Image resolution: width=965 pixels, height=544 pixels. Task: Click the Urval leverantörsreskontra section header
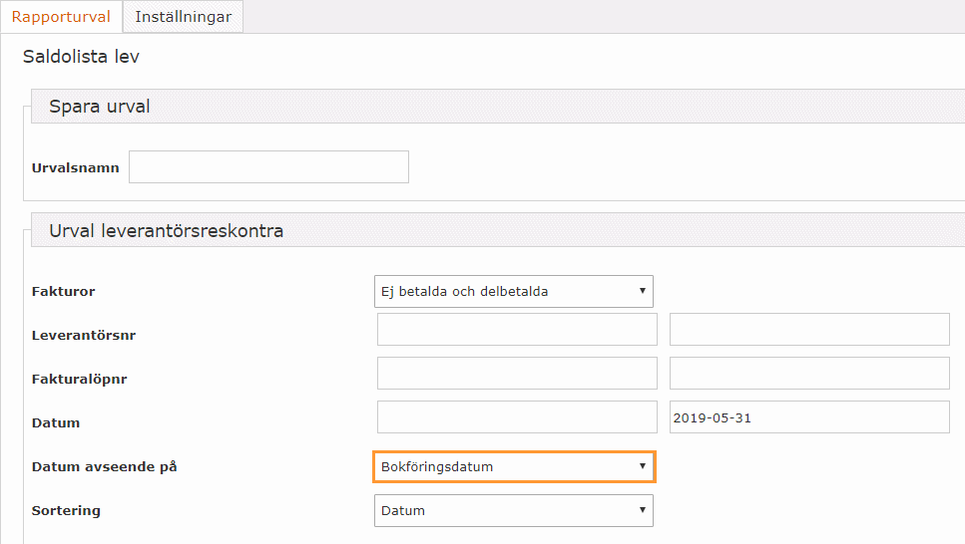(498, 230)
